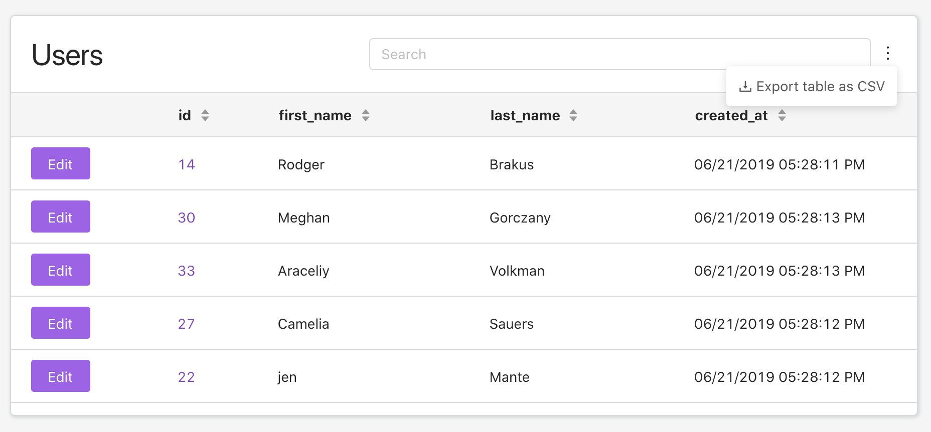The image size is (931, 432).
Task: Edit the Meghan Gorczany row
Action: (x=61, y=217)
